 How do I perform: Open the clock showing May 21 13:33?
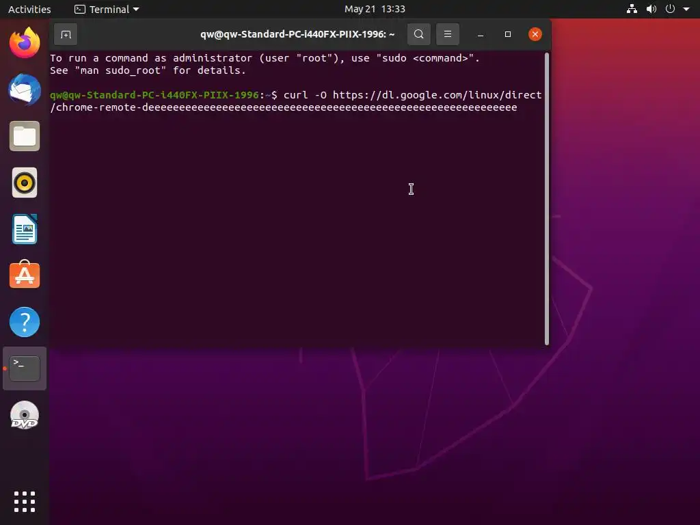pyautogui.click(x=375, y=9)
